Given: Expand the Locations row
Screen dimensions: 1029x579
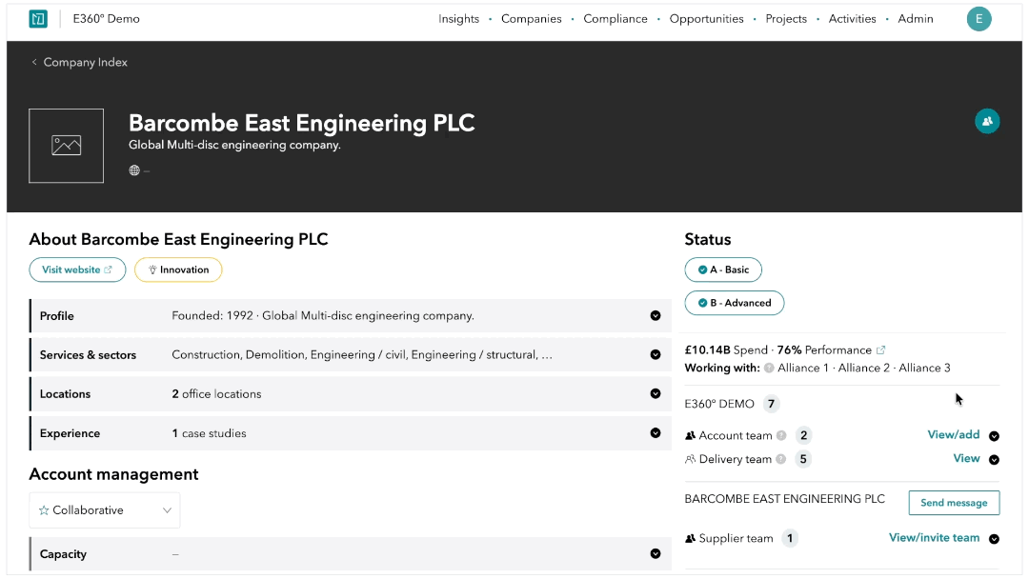Looking at the screenshot, I should tap(655, 393).
